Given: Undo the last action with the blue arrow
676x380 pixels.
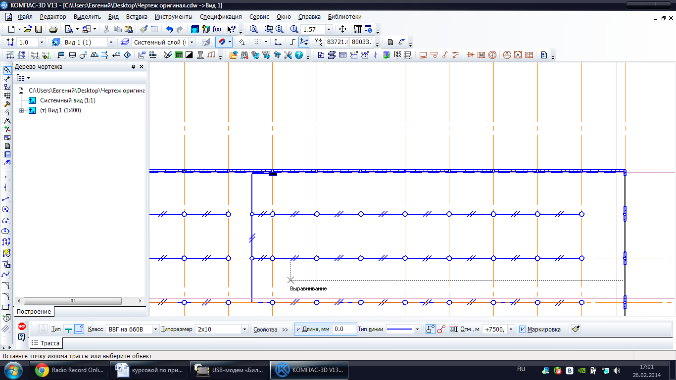Looking at the screenshot, I should [170, 29].
